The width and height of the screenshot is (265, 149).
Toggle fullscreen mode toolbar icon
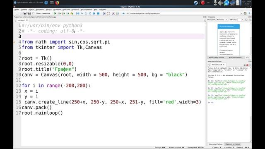108,13
